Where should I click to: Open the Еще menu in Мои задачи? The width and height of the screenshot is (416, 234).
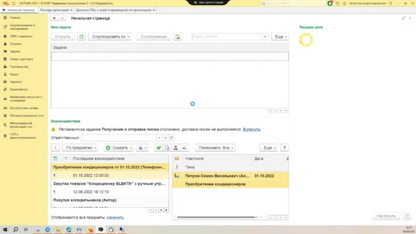[280, 36]
